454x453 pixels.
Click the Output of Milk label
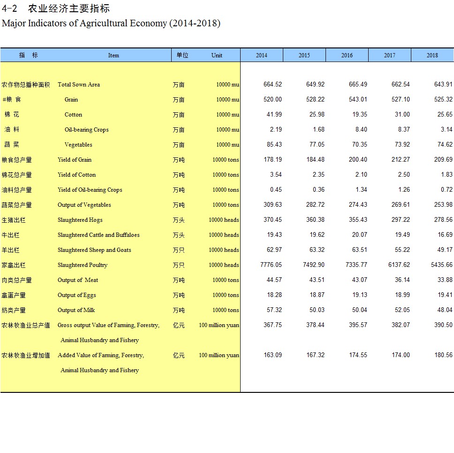(76, 310)
